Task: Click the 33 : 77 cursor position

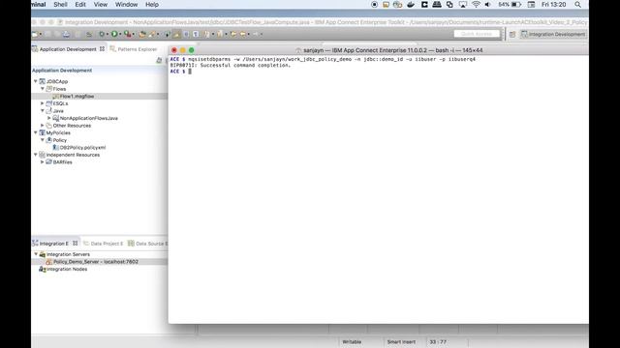Action: tap(438, 341)
